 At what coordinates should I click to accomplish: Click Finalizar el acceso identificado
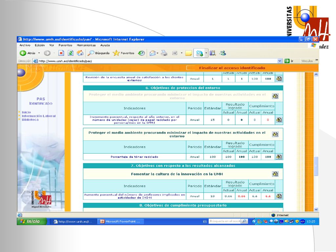(232, 68)
